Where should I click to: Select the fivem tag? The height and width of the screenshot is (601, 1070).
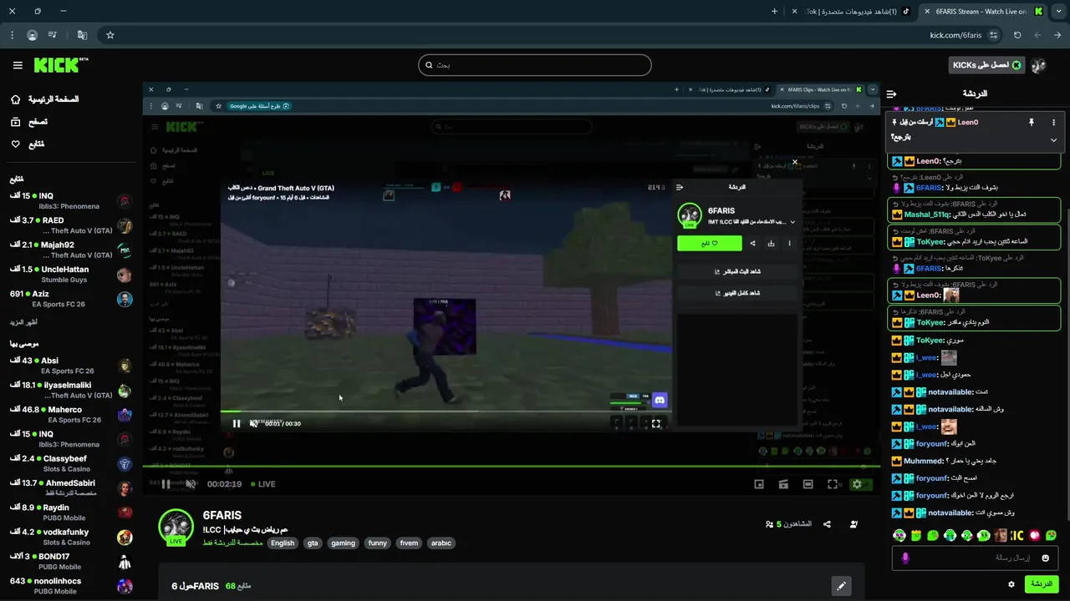pos(409,543)
